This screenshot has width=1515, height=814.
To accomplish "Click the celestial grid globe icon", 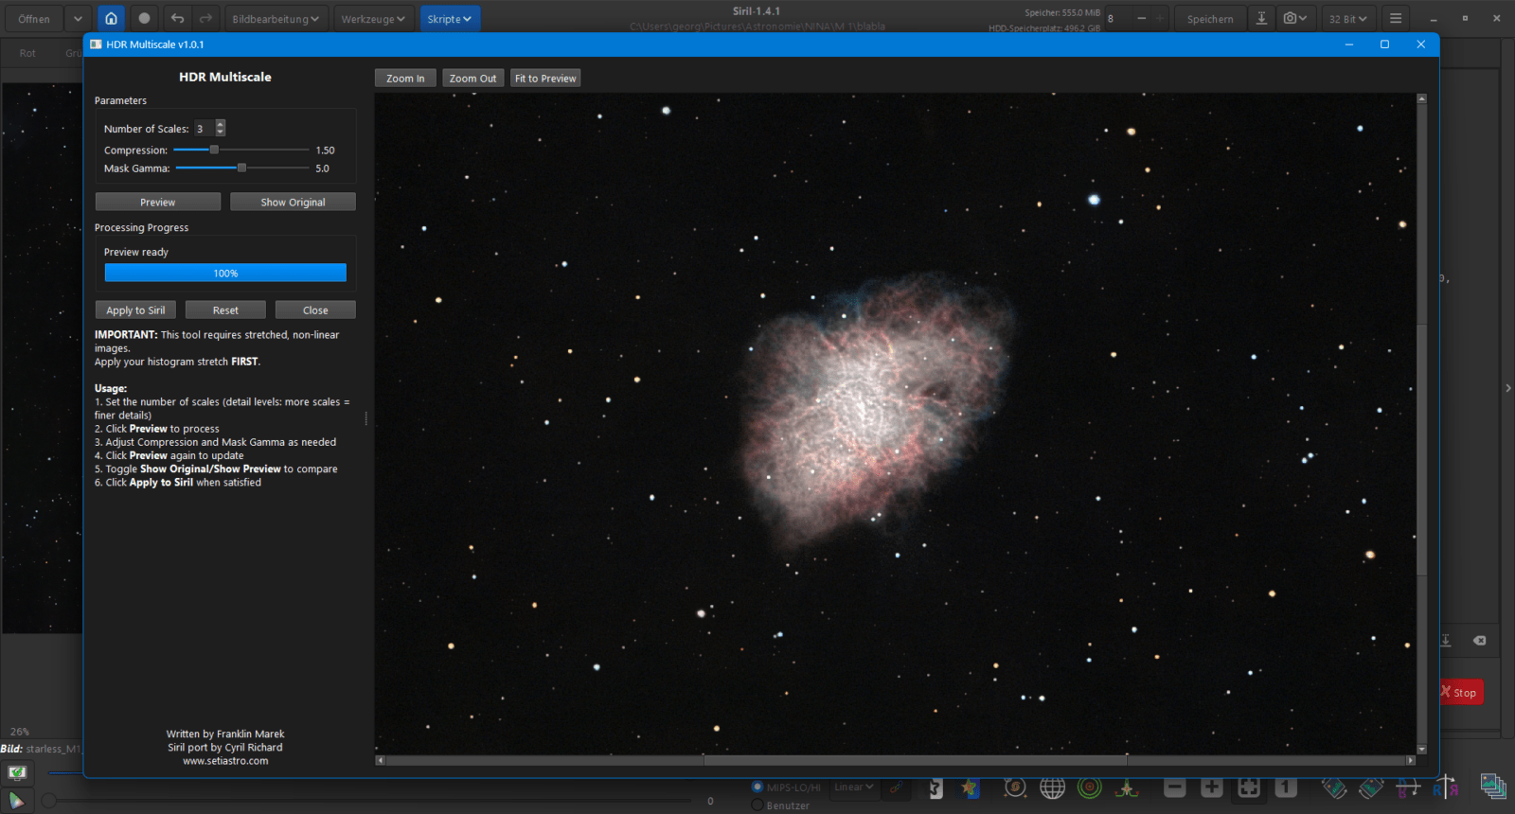I will (x=1052, y=787).
